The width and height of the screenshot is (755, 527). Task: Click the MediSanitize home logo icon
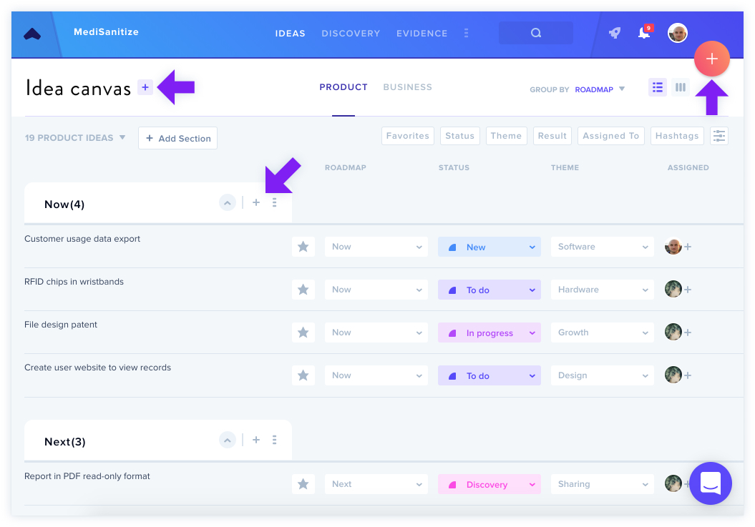[x=32, y=34]
